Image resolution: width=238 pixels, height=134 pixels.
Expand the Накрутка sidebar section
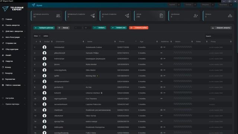tap(14, 61)
